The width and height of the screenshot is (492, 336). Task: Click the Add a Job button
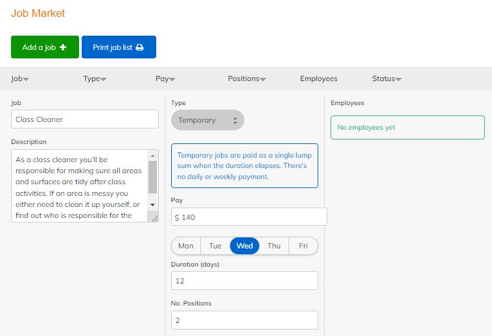coord(45,47)
